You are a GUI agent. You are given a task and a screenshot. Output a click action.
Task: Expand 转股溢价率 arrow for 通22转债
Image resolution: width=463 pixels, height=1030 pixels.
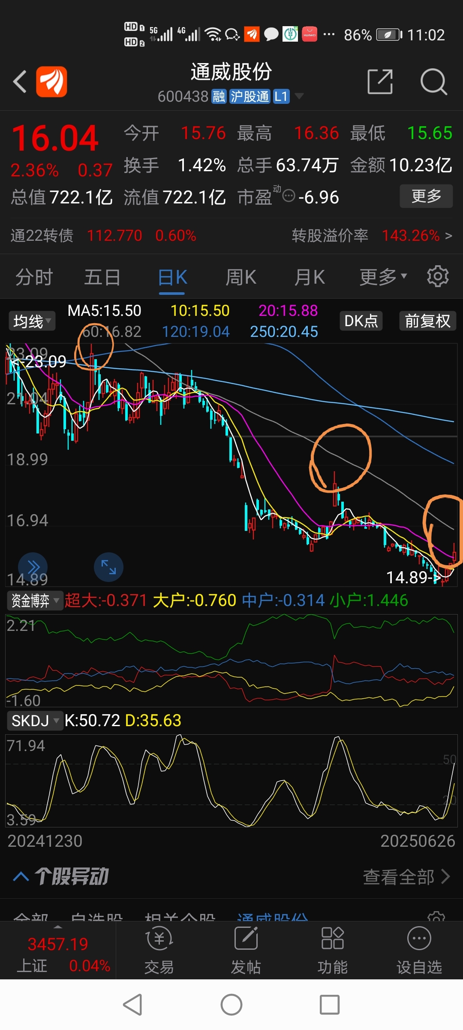[448, 236]
